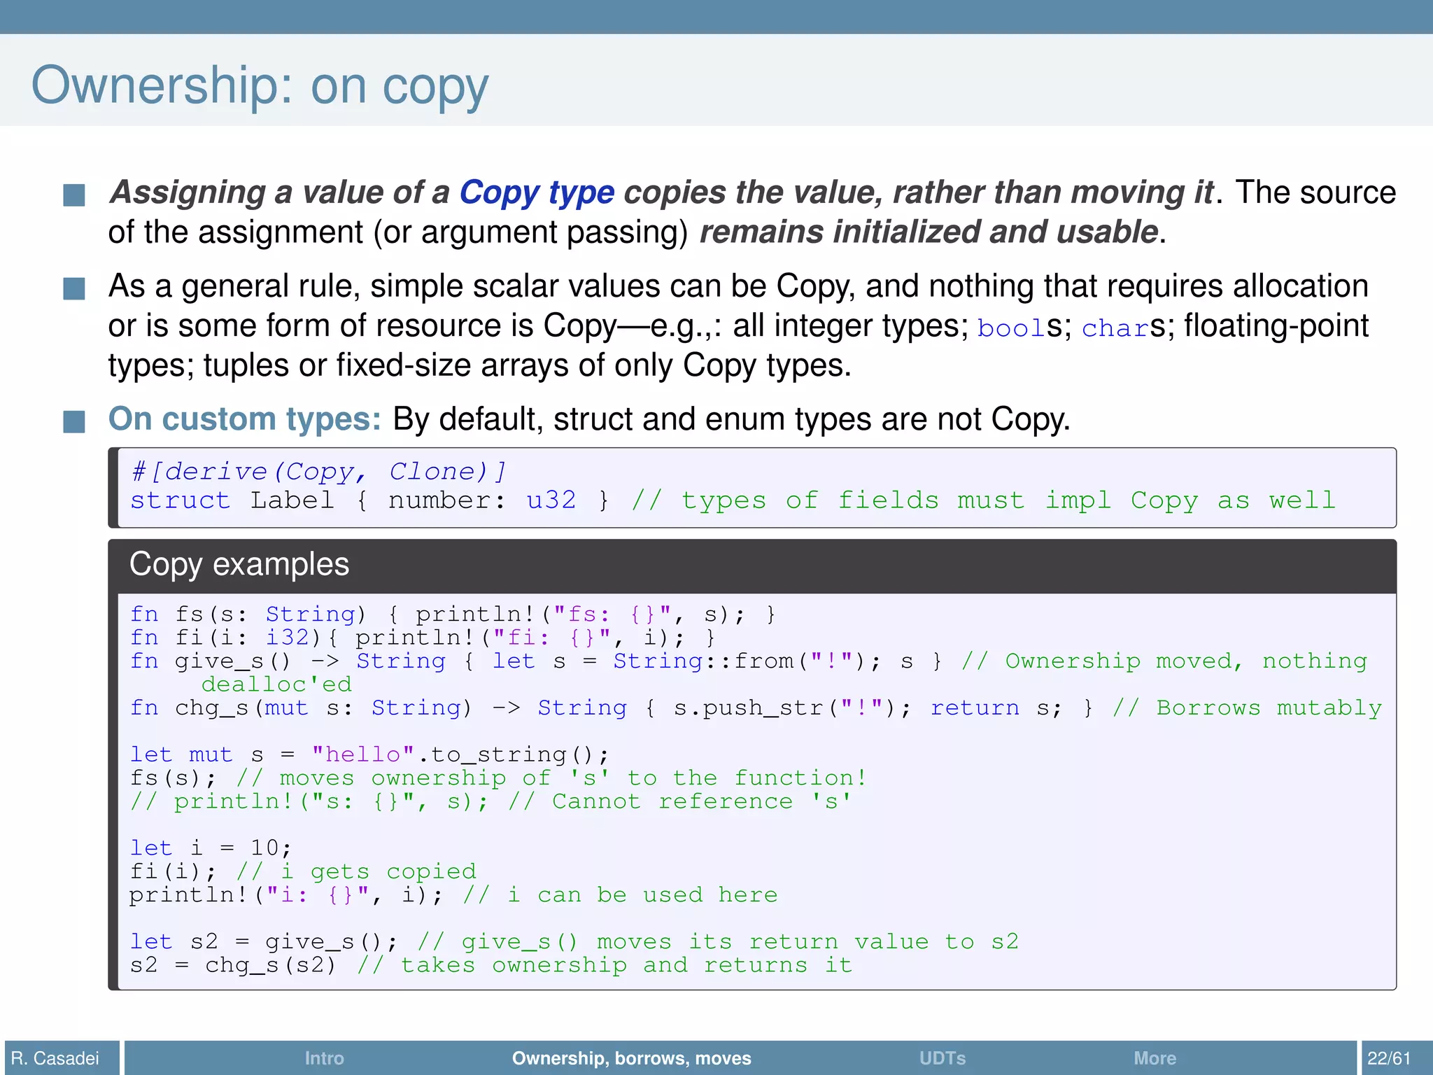Viewport: 1433px width, 1075px height.
Task: Click the bullet next to 'On custom types'
Action: 74,421
